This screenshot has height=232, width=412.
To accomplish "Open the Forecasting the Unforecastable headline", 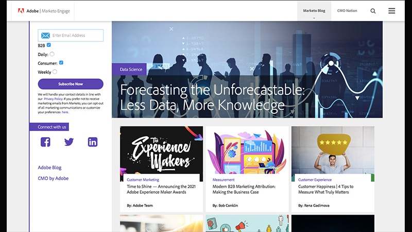I will (212, 97).
